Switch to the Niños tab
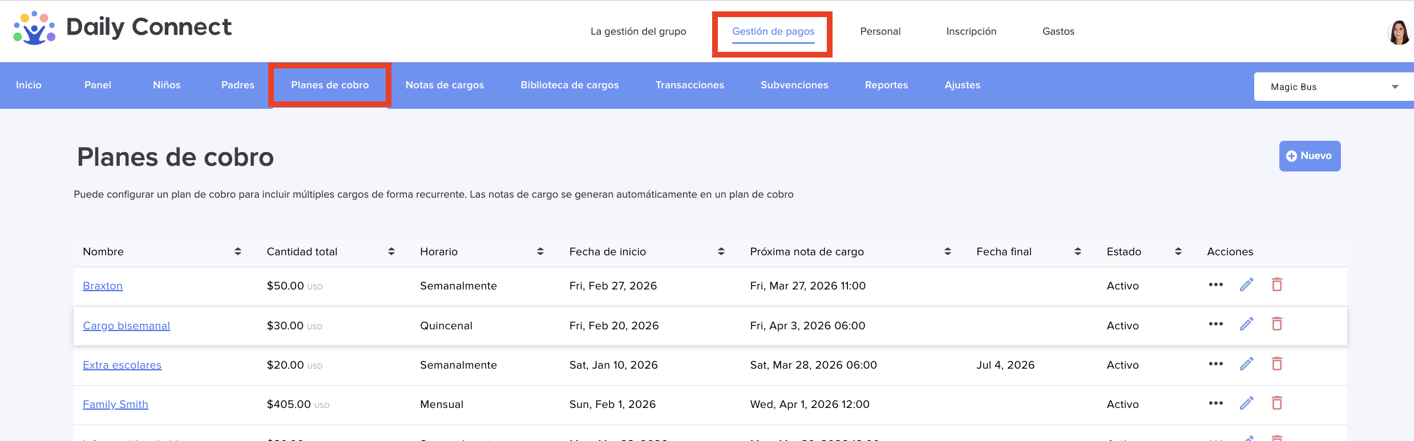Viewport: 1414px width, 441px height. pyautogui.click(x=167, y=85)
